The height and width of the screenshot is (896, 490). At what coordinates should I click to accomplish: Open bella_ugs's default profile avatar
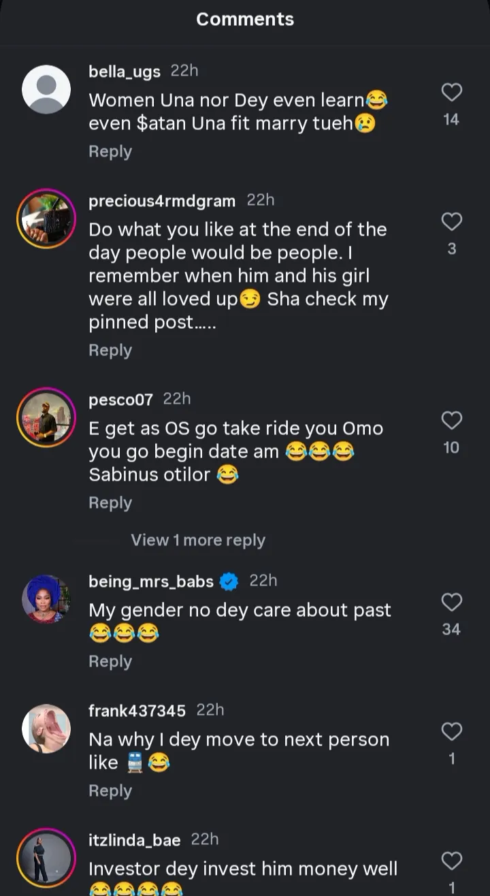(46, 89)
